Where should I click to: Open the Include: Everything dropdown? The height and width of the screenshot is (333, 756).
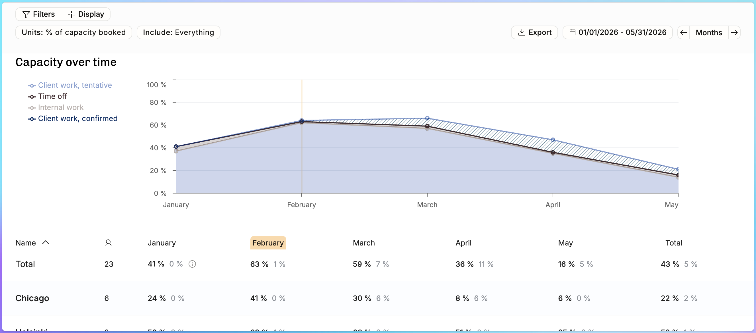(x=178, y=32)
